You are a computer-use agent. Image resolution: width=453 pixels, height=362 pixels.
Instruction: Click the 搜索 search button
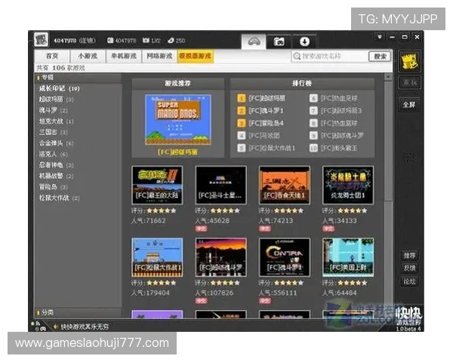click(x=380, y=57)
